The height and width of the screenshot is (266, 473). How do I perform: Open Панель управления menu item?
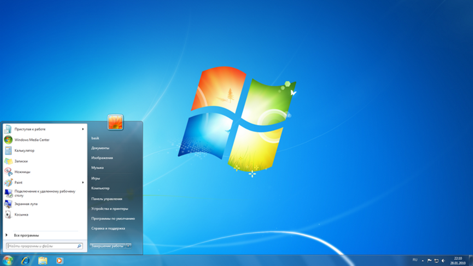coord(107,199)
